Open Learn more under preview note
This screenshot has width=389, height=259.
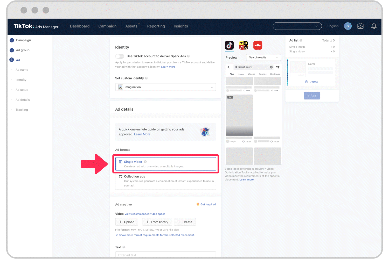(246, 179)
